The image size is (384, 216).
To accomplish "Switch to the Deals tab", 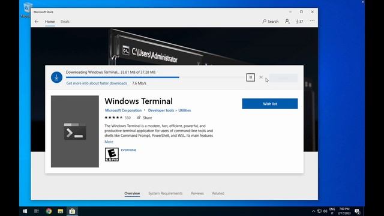I will click(65, 22).
